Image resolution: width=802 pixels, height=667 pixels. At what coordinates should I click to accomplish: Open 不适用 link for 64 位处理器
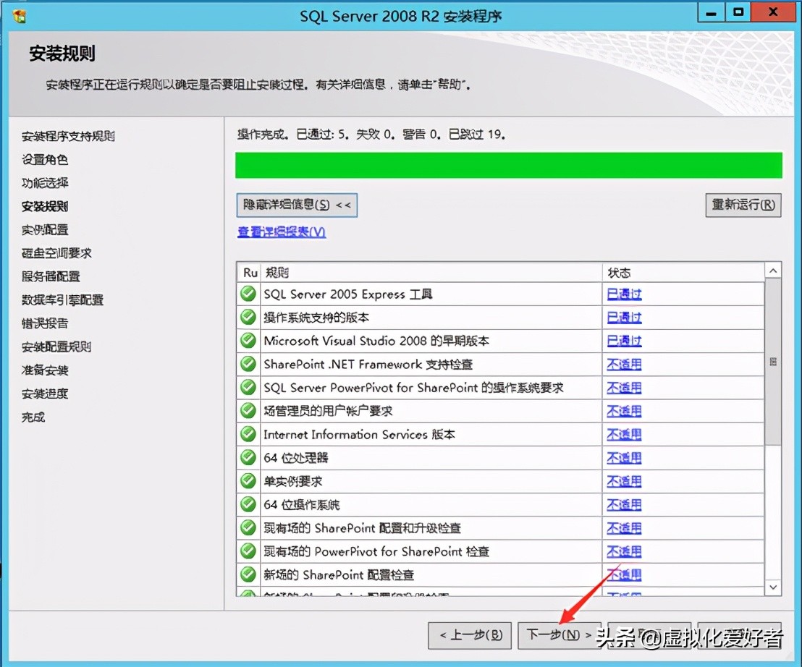pyautogui.click(x=624, y=457)
